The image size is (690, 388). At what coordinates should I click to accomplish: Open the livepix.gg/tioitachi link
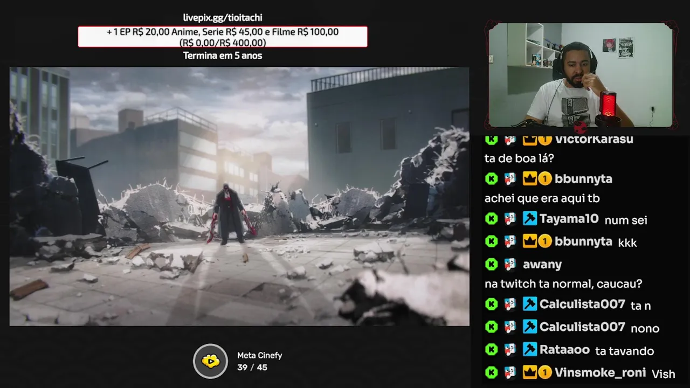point(223,18)
